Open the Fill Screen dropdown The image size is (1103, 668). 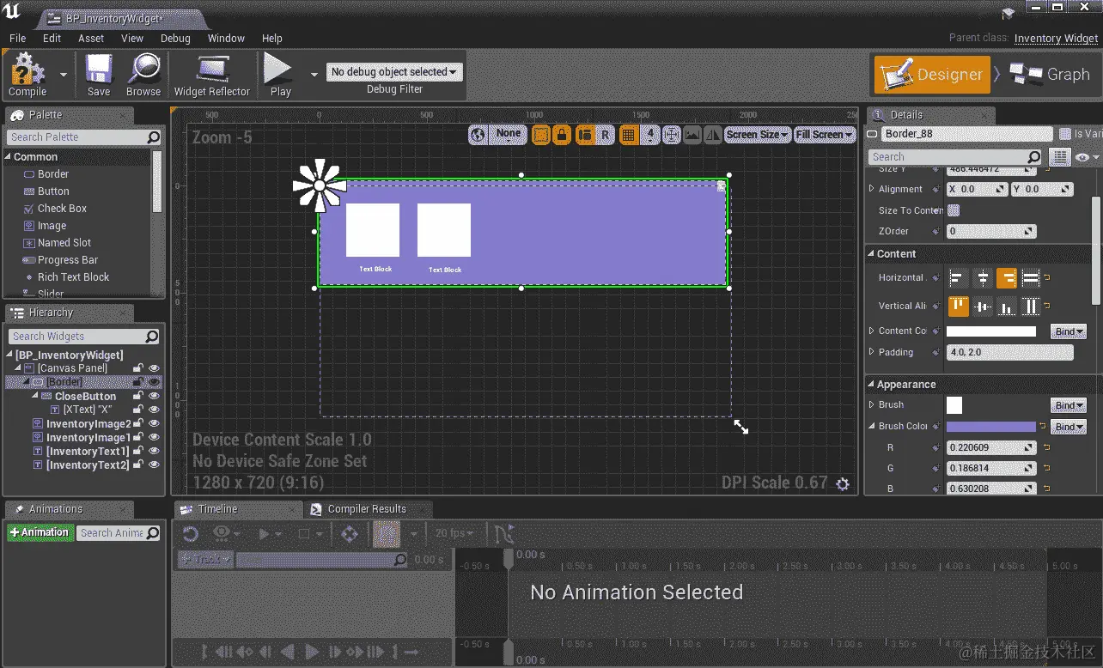pos(824,135)
